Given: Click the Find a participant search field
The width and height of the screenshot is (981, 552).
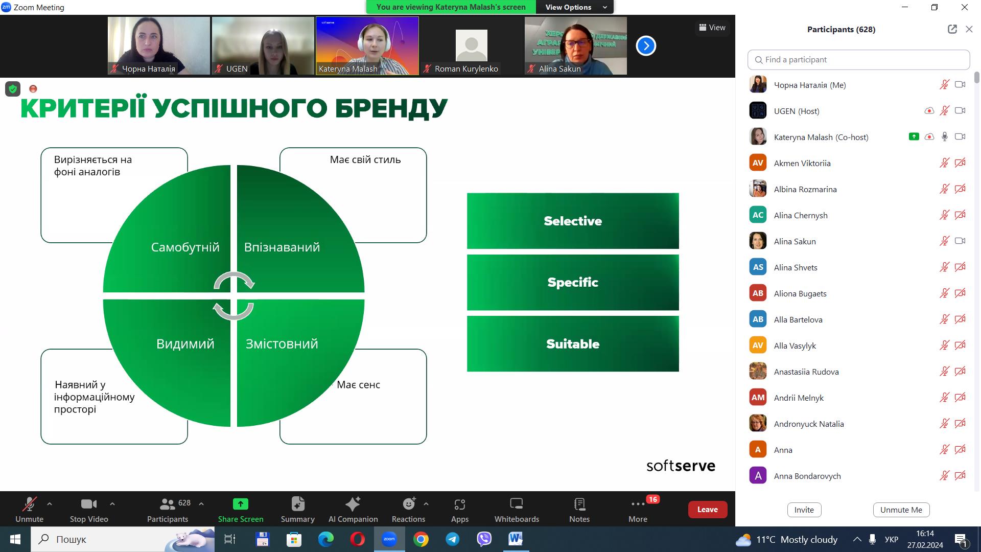Looking at the screenshot, I should pos(858,60).
